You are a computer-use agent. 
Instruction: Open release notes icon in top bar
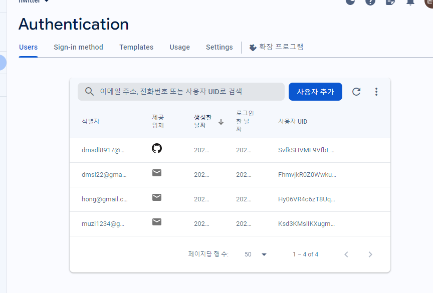pyautogui.click(x=390, y=2)
